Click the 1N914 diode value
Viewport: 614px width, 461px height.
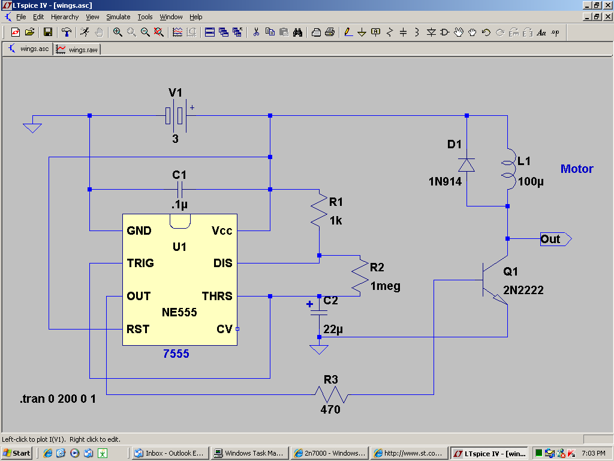[446, 181]
